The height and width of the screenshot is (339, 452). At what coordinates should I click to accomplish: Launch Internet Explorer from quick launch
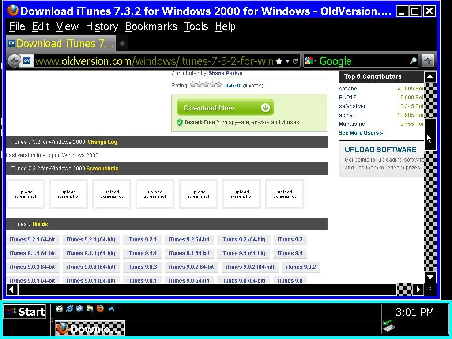click(x=69, y=309)
